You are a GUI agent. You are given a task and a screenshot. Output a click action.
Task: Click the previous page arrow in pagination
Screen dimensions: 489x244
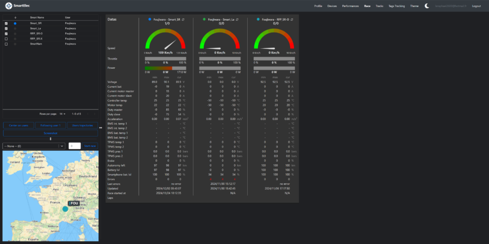click(87, 114)
